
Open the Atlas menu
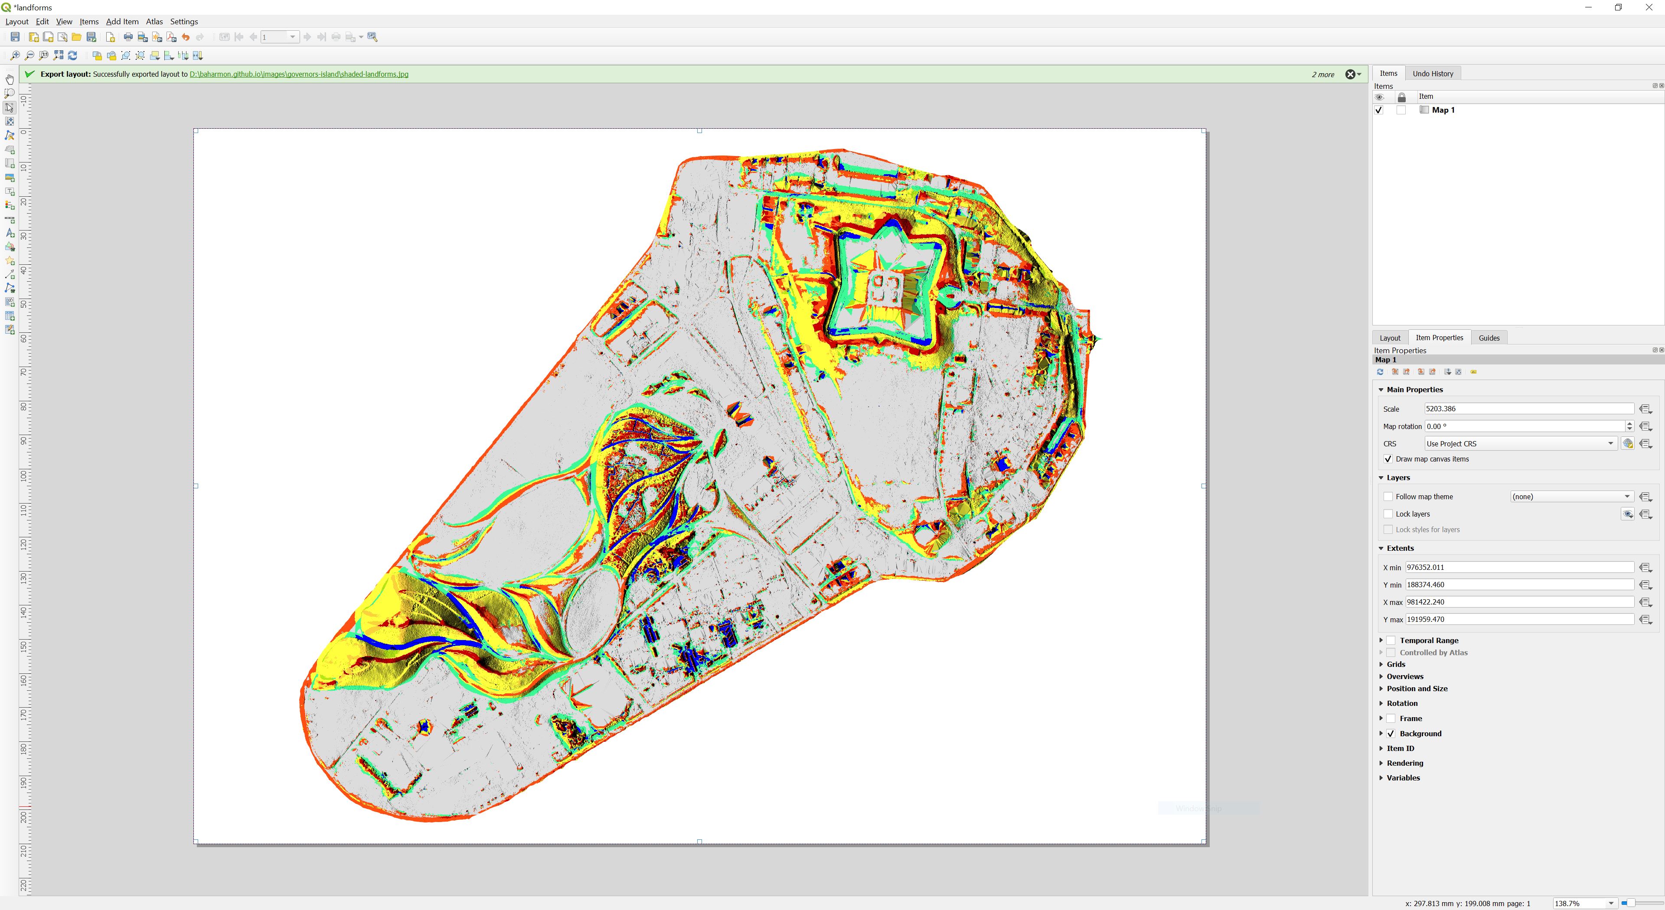point(154,21)
